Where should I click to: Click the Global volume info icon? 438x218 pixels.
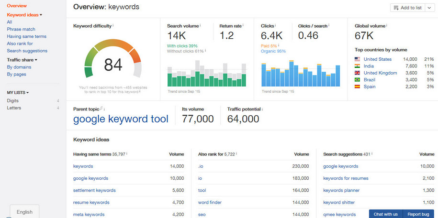pos(387,25)
